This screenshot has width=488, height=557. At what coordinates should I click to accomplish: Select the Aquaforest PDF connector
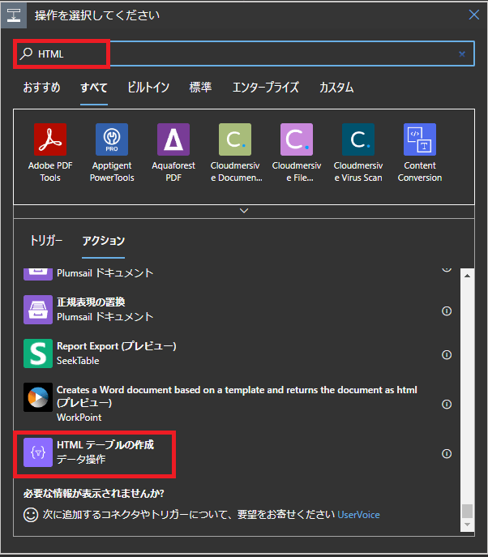[173, 153]
